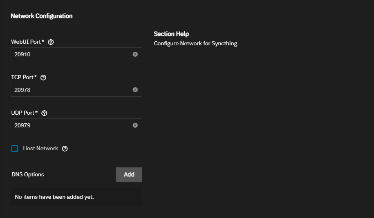Screen dimensions: 374x218
Task: Click the DNS Options label
Action: click(x=28, y=175)
